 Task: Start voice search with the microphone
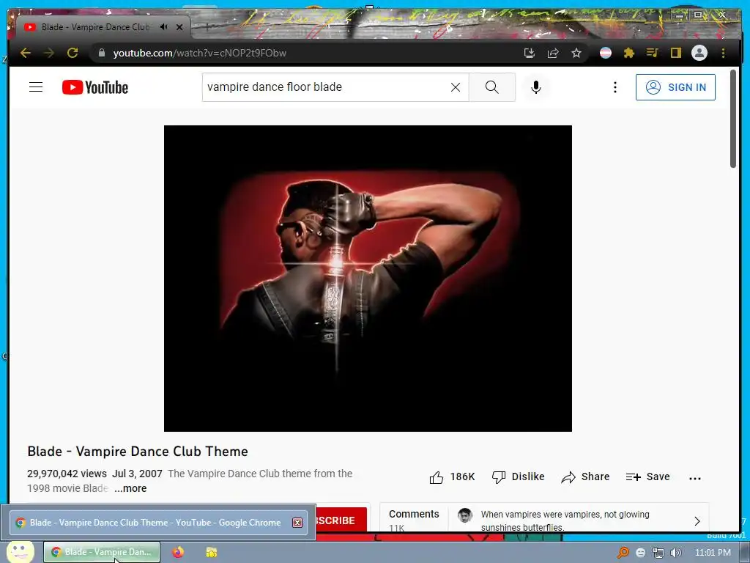[536, 87]
